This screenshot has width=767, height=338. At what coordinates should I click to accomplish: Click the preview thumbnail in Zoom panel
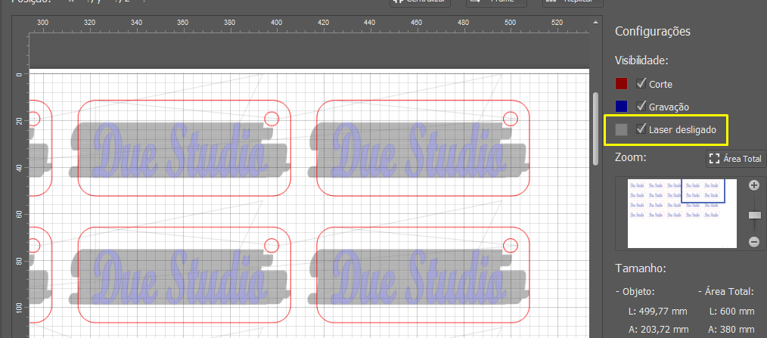coord(682,213)
